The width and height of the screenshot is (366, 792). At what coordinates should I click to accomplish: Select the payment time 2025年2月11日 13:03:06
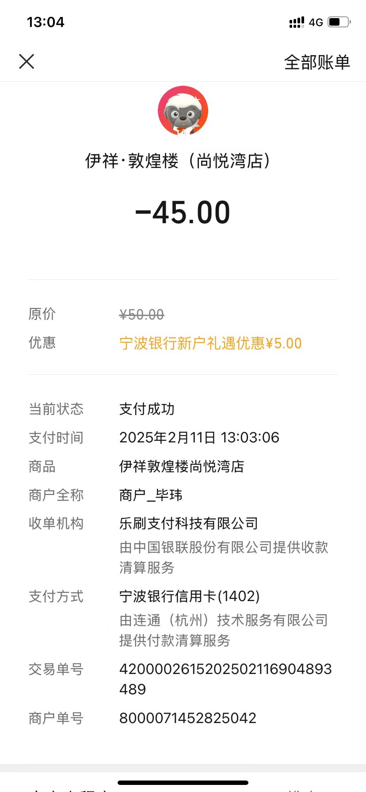click(199, 438)
